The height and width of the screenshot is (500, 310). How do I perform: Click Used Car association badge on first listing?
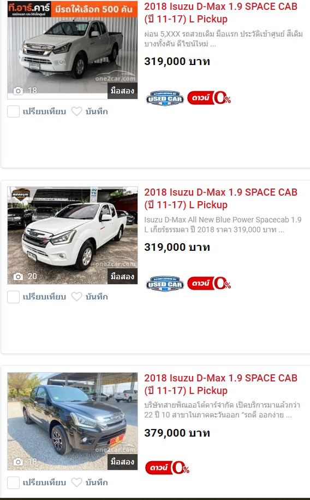(x=165, y=98)
